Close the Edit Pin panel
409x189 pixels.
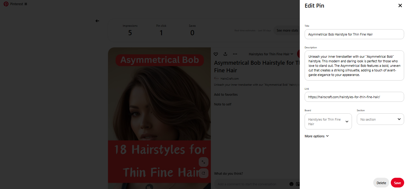[400, 5]
